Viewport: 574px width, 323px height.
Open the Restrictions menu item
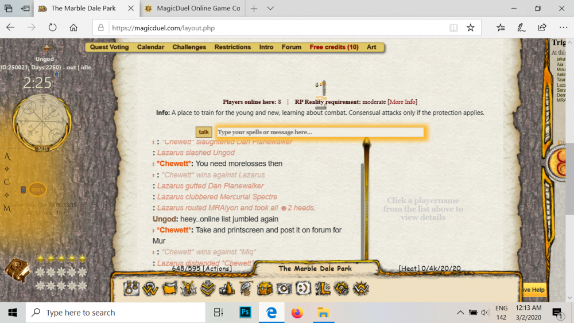click(x=232, y=47)
